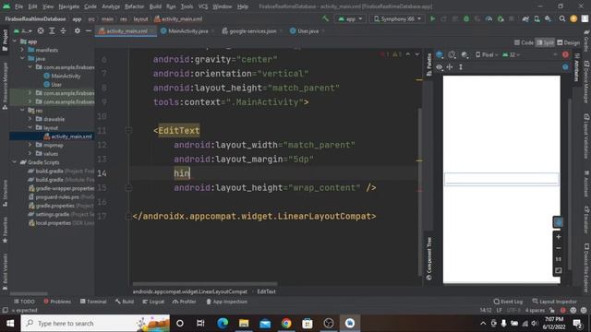Toggle the view options eye icon
591x332 pixels.
[440, 67]
